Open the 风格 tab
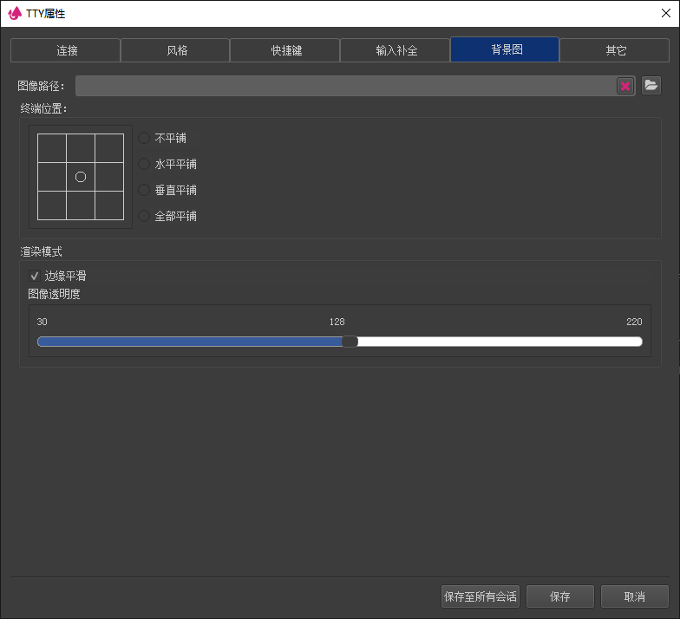The height and width of the screenshot is (619, 680). [x=175, y=50]
